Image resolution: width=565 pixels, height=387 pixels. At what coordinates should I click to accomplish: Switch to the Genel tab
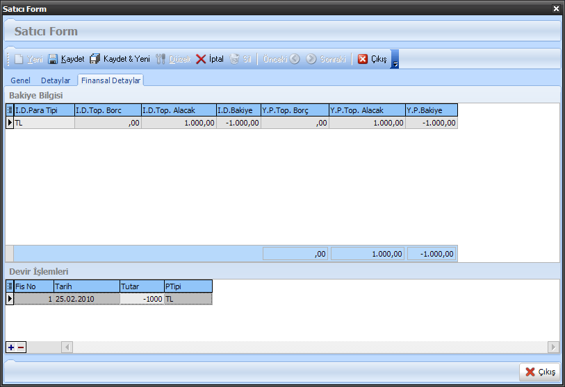coord(20,80)
